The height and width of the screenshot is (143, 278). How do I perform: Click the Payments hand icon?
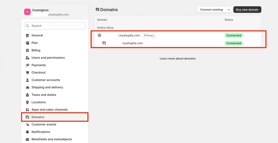[27, 65]
